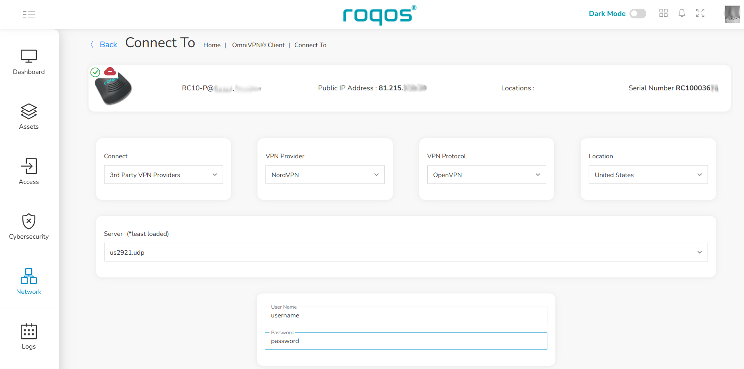Click the Server (*least loaded) label
744x369 pixels.
click(x=136, y=234)
